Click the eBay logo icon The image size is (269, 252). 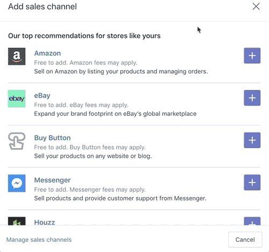click(17, 99)
